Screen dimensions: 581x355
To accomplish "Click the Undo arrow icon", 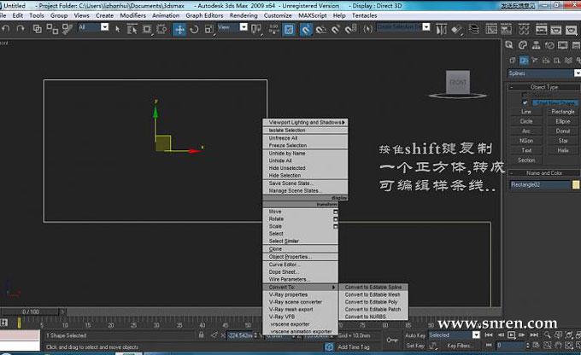I will pyautogui.click(x=6, y=28).
